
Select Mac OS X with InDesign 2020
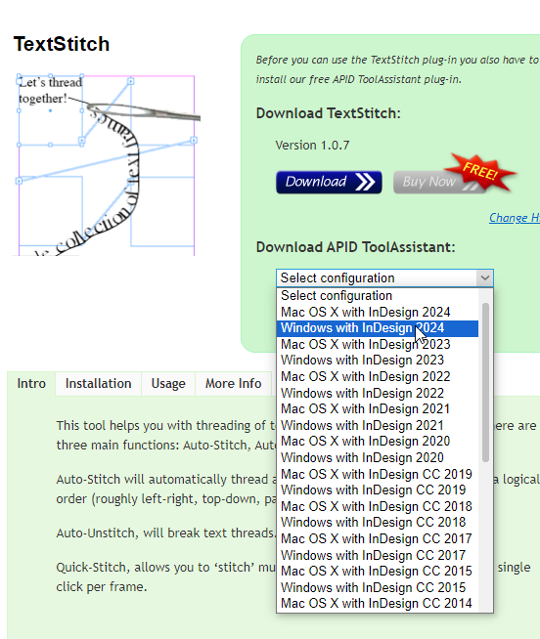tap(378, 442)
